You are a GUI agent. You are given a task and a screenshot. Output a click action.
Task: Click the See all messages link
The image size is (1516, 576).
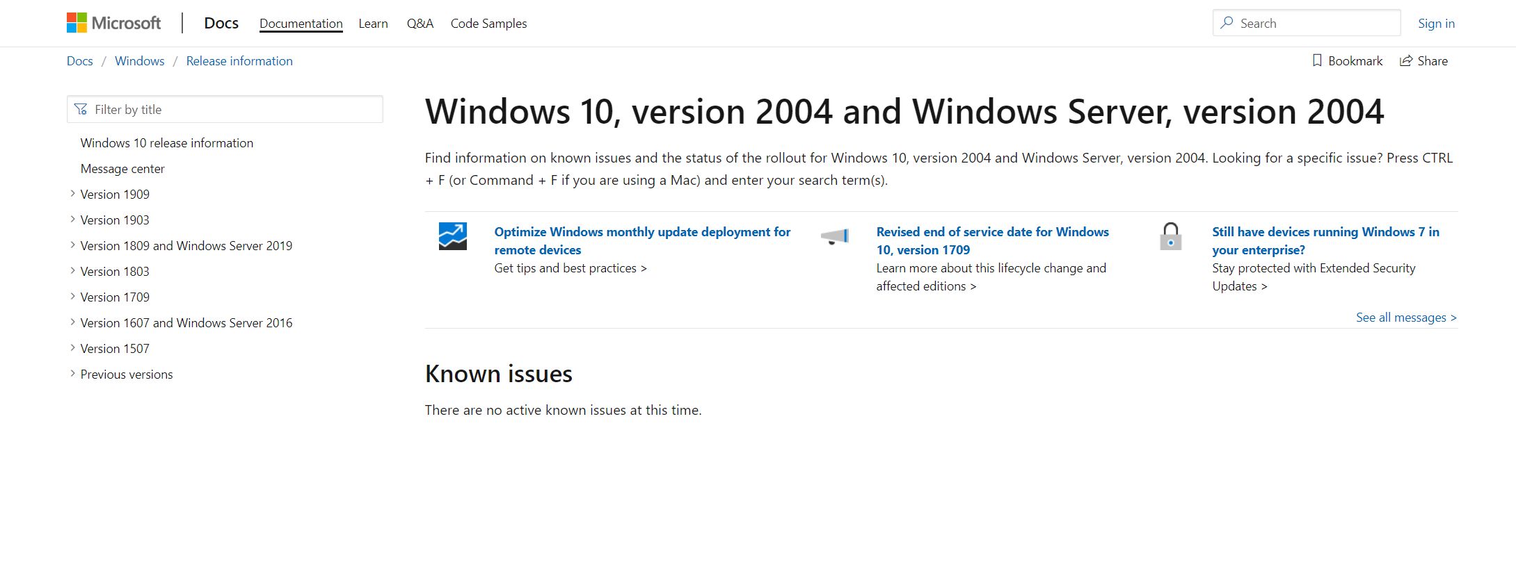[1405, 318]
